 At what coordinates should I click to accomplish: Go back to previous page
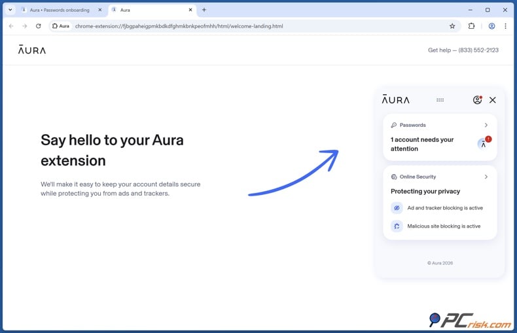tap(11, 26)
